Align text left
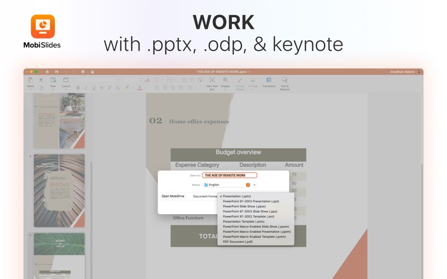447x279 pixels. click(157, 88)
